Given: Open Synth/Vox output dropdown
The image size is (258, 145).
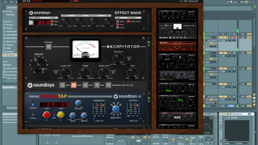Looking at the screenshot, I should tap(212, 103).
